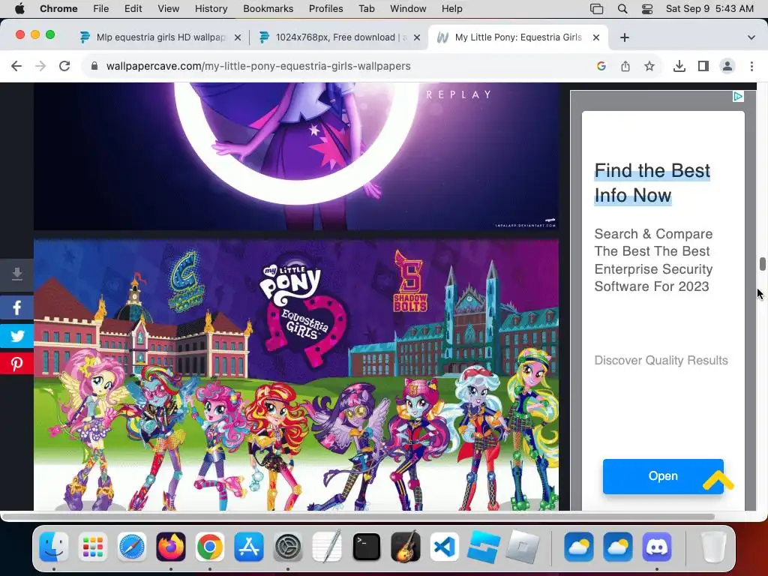Open Google Chrome from the Dock
The height and width of the screenshot is (576, 768).
coord(210,547)
